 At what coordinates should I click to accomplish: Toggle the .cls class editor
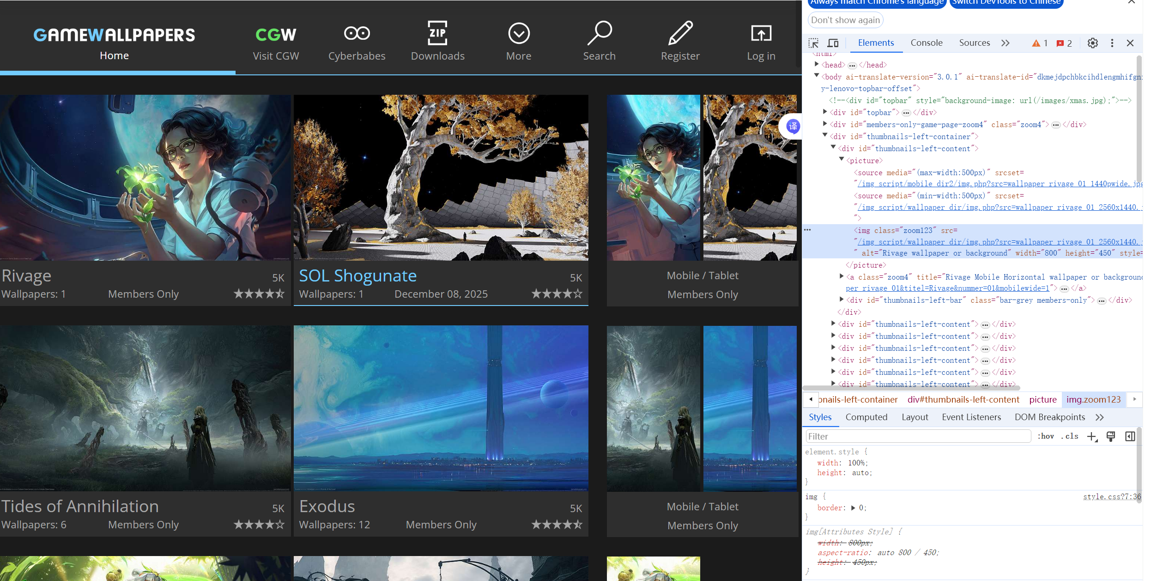pyautogui.click(x=1070, y=436)
